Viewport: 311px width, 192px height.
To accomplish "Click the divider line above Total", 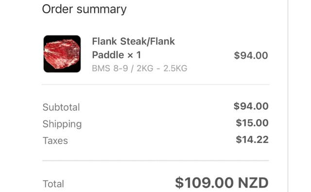I will pyautogui.click(x=155, y=160).
